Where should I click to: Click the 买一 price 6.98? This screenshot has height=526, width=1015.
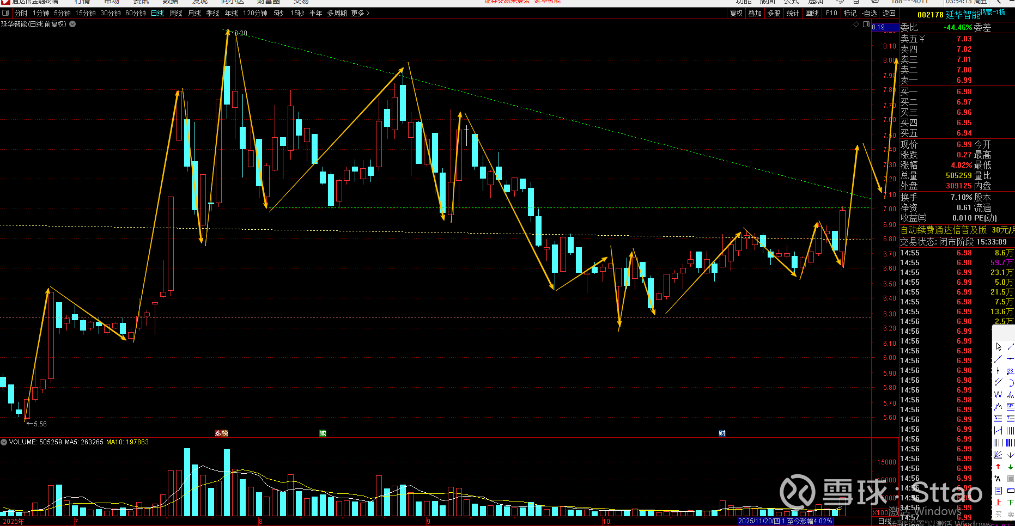coord(964,91)
